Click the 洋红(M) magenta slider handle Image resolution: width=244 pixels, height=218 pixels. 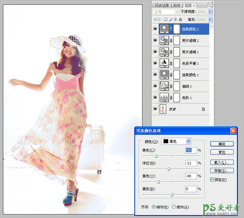point(169,169)
